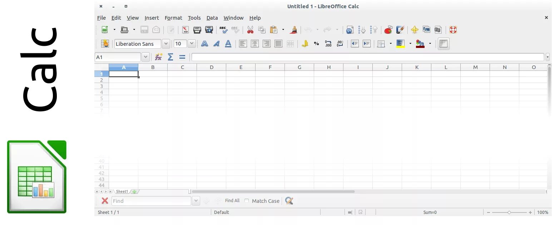Apply yellow background color
555x225 pixels.
401,44
